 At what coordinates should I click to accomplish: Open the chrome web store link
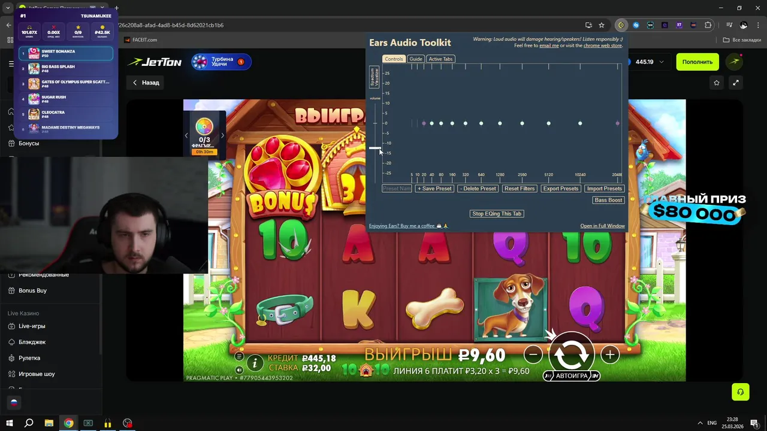pyautogui.click(x=603, y=45)
